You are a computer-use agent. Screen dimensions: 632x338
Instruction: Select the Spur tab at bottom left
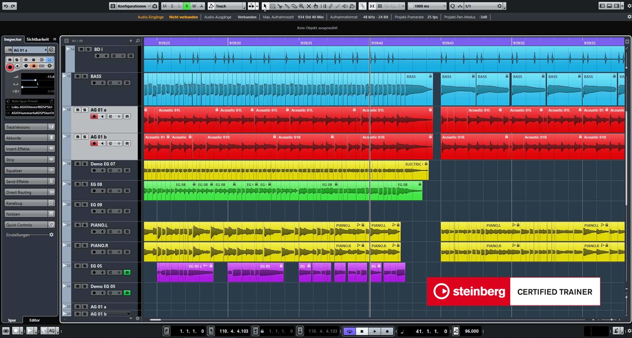[x=12, y=320]
